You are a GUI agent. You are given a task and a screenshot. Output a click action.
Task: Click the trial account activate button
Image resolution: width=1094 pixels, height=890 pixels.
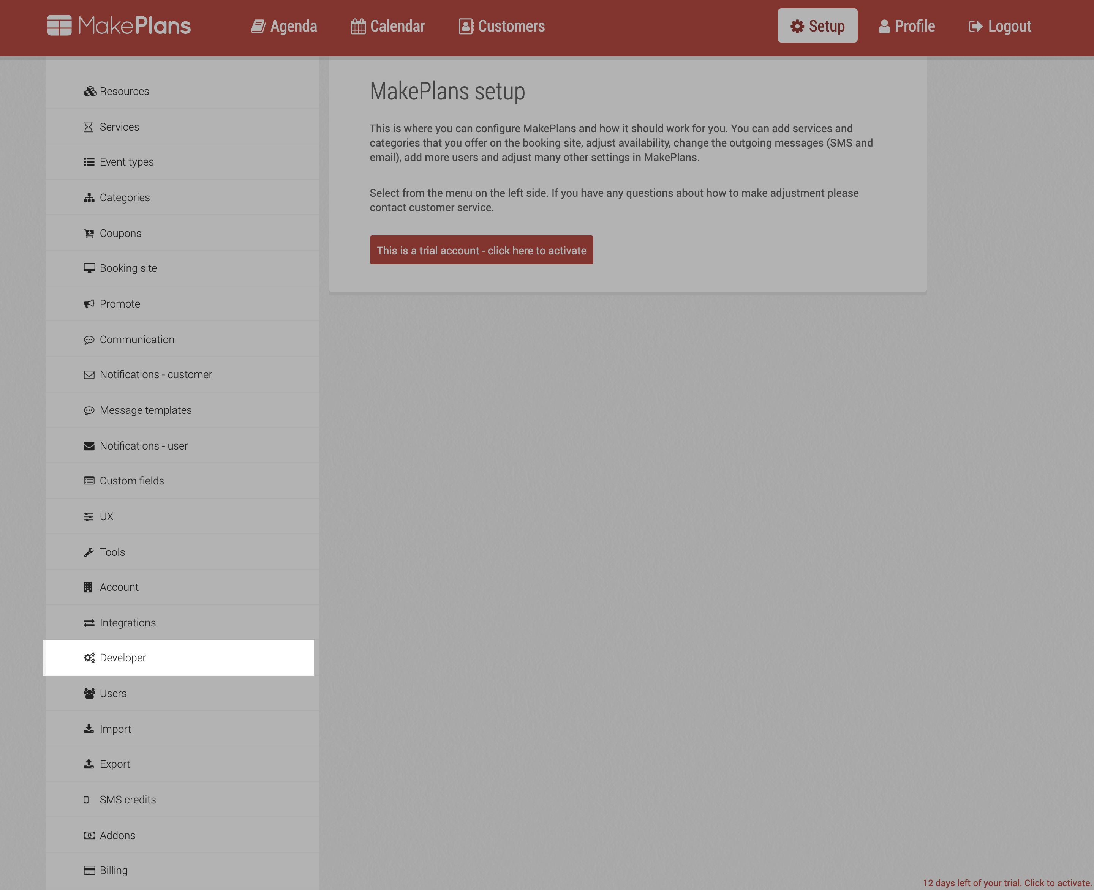(481, 250)
